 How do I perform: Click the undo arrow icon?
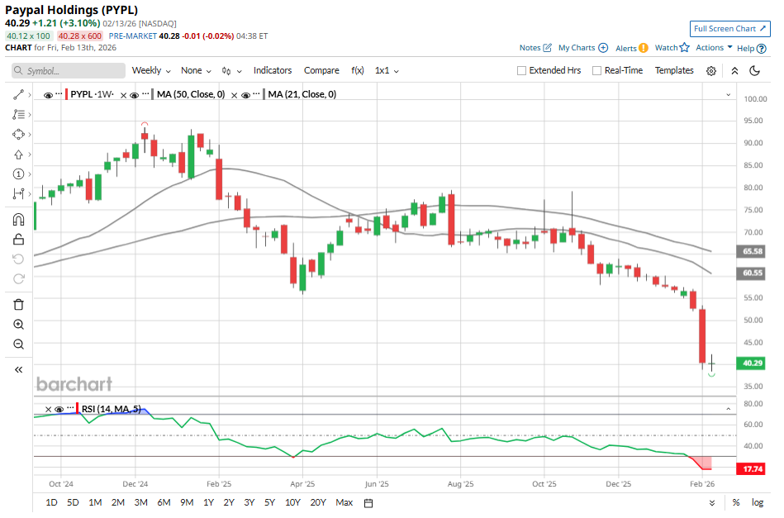(x=18, y=259)
